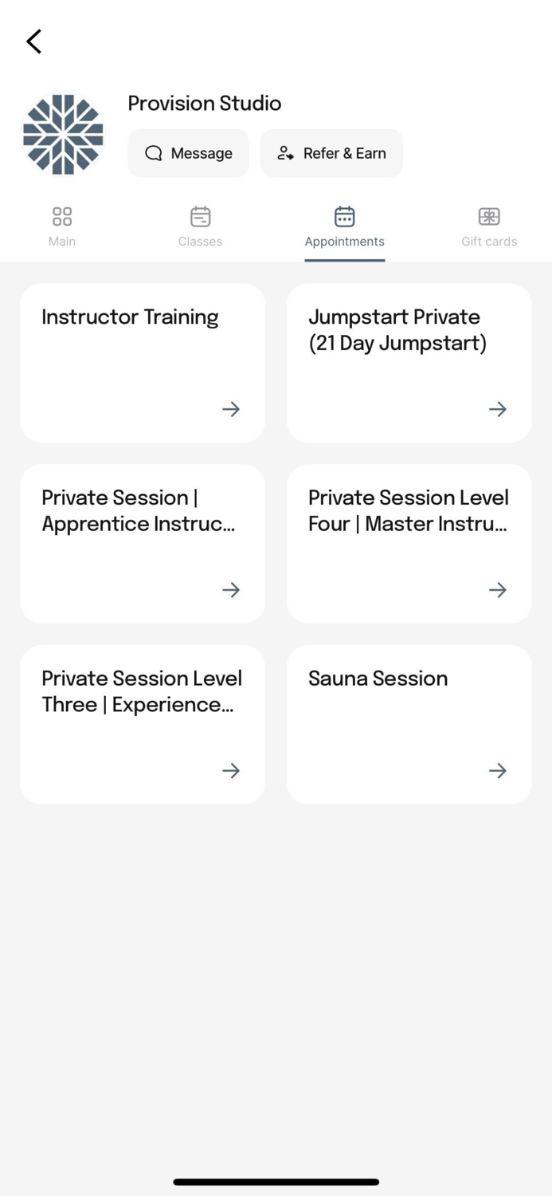Viewport: 552px width, 1196px height.
Task: Tap the Classes calendar icon
Action: click(200, 216)
